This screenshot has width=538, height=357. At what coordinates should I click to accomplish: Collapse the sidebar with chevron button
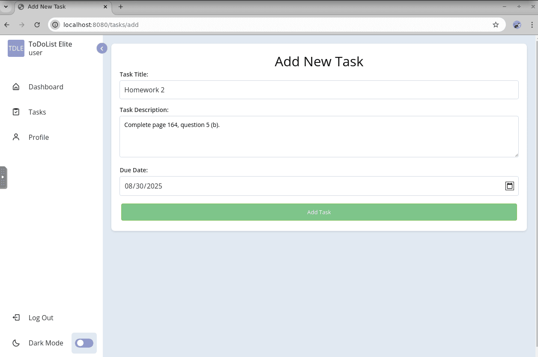coord(102,48)
